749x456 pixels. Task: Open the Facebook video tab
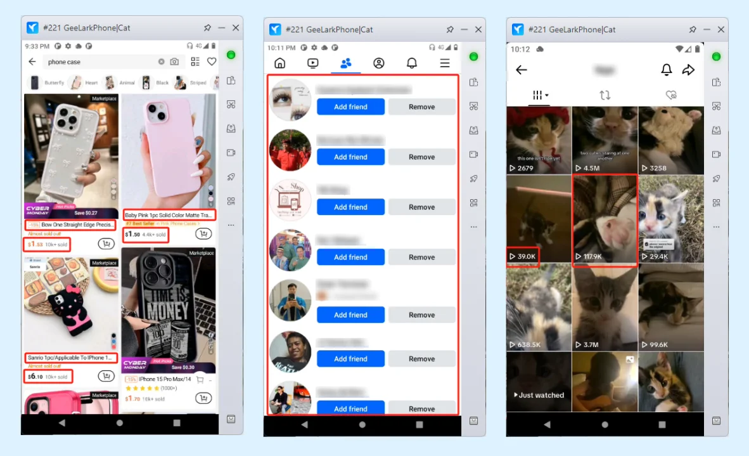coord(313,63)
